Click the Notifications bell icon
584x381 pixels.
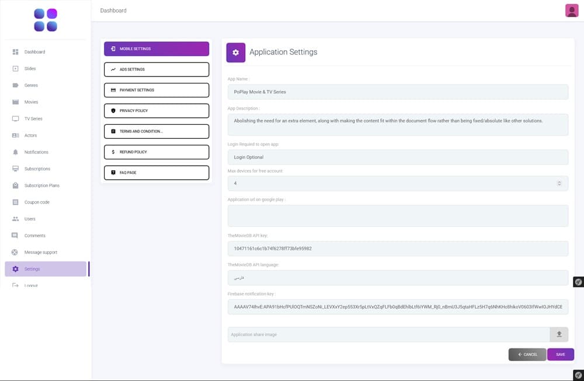pyautogui.click(x=16, y=152)
